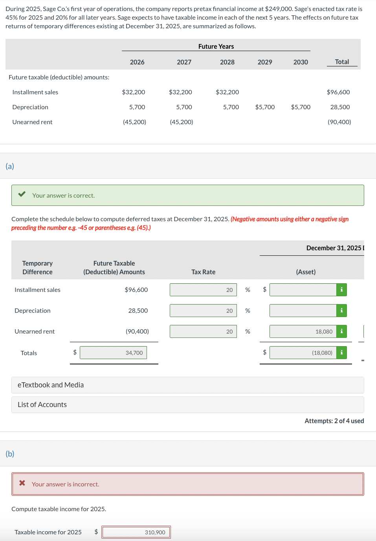
Task: Click info icon beside Unearned rent asset field
Action: pyautogui.click(x=341, y=332)
